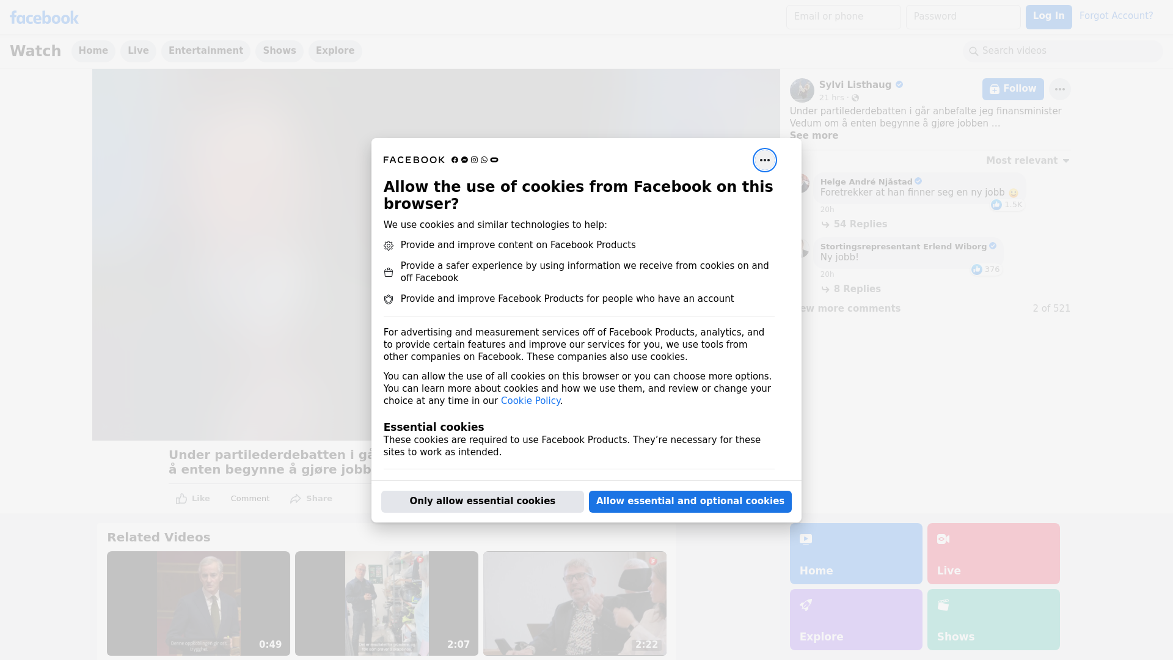Focus the Search videos field

tap(1063, 51)
